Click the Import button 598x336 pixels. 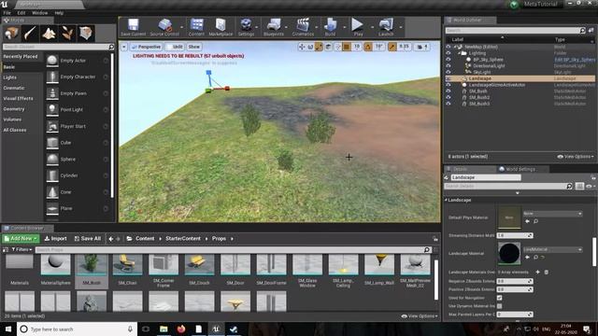click(56, 239)
